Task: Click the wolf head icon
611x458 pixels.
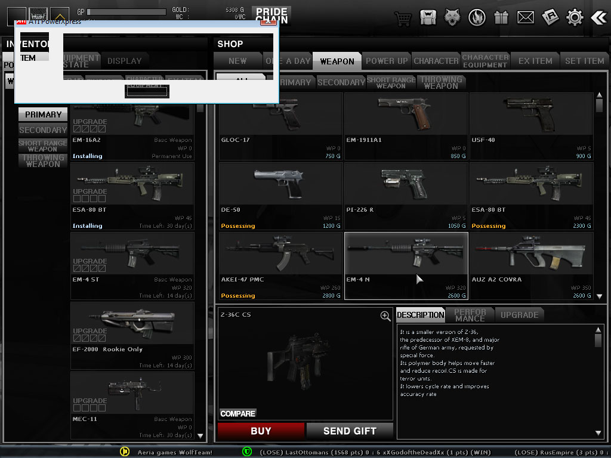Action: pyautogui.click(x=452, y=17)
